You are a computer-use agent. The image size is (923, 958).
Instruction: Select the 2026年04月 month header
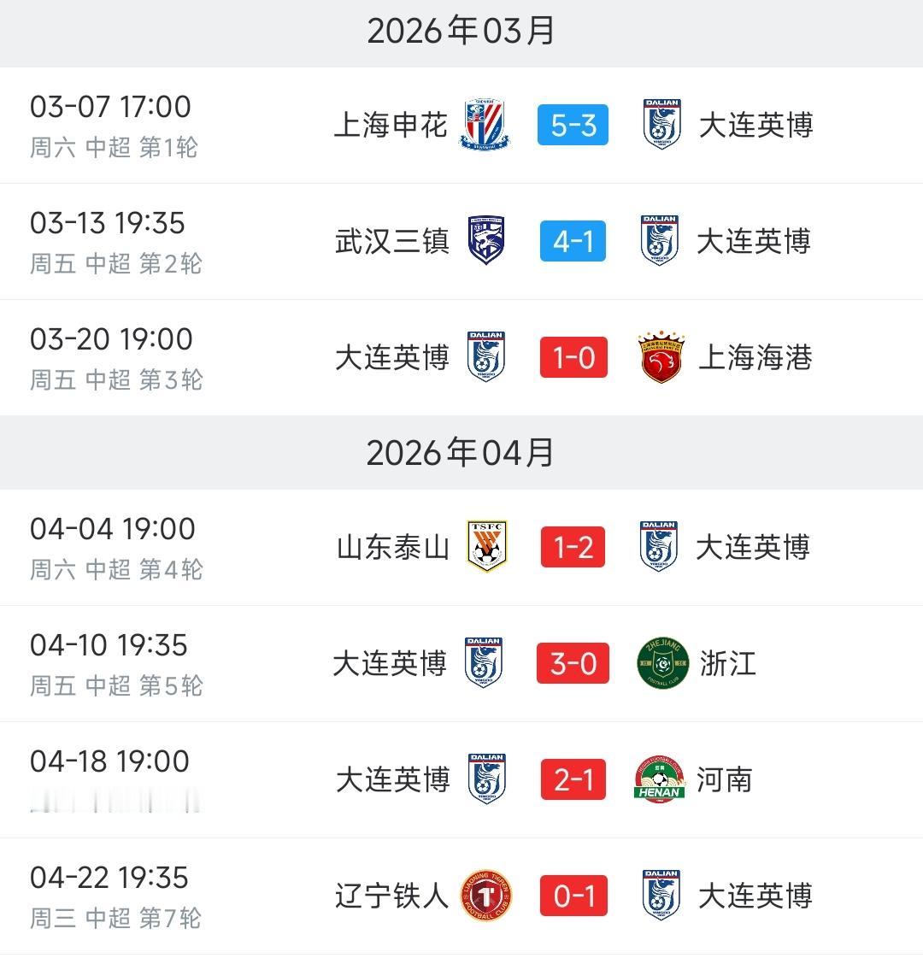pyautogui.click(x=461, y=453)
